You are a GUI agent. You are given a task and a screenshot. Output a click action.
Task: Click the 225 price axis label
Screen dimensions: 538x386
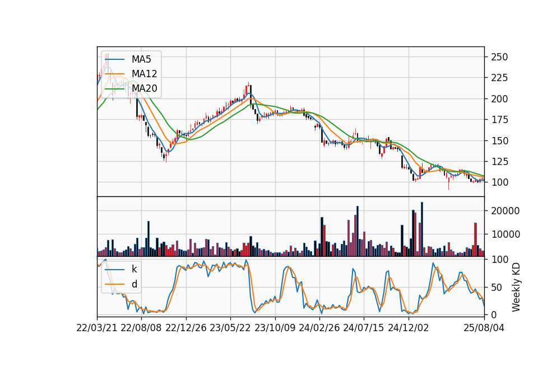click(499, 78)
